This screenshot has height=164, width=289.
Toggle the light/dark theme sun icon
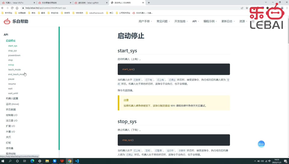click(x=253, y=21)
